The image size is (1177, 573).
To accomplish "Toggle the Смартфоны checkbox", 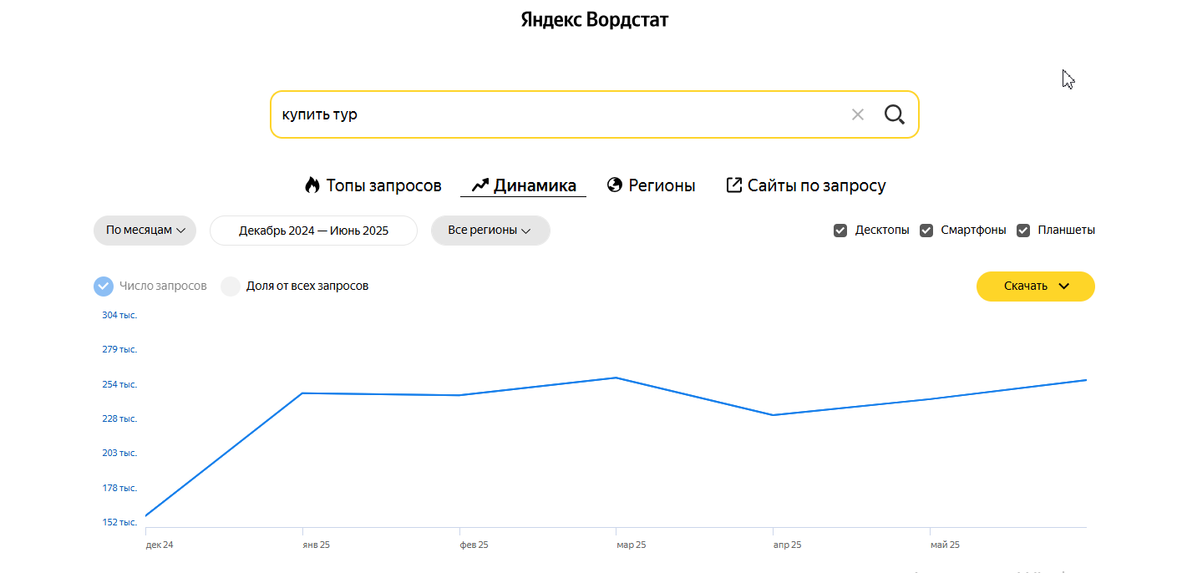I will [926, 231].
